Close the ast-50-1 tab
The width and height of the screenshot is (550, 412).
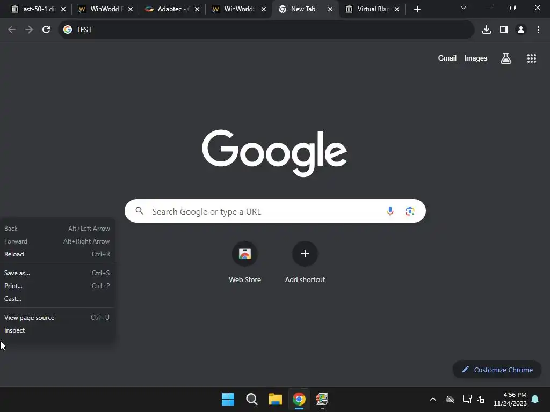tap(63, 9)
